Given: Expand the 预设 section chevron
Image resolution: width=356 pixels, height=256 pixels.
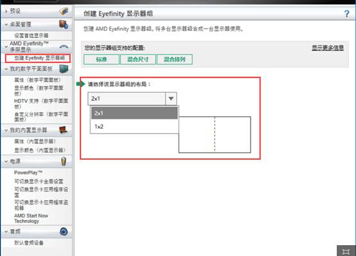Looking at the screenshot, I should pos(6,11).
